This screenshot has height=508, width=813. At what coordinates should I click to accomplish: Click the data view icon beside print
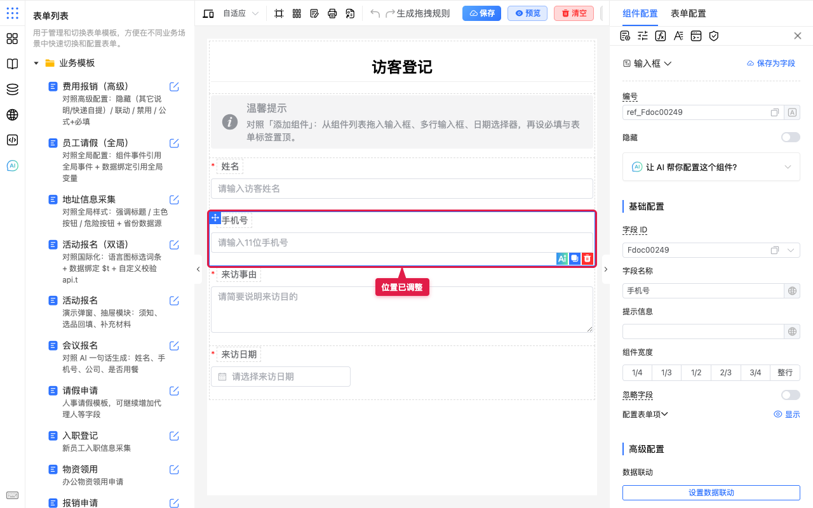click(x=350, y=13)
